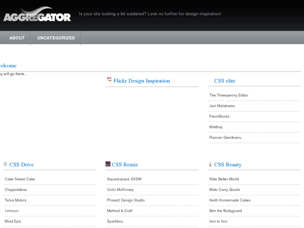Image resolution: width=304 pixels, height=228 pixels.
Task: Open the Claypotideas entry
Action: (16, 190)
